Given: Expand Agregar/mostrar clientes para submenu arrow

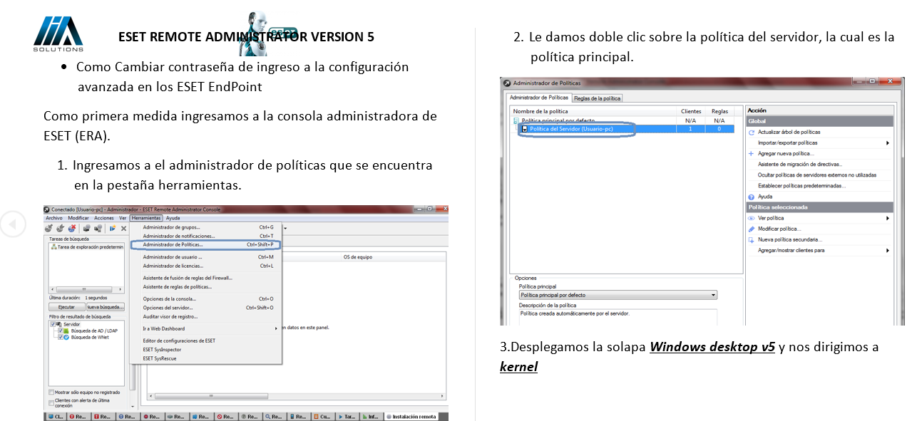Looking at the screenshot, I should [x=888, y=251].
